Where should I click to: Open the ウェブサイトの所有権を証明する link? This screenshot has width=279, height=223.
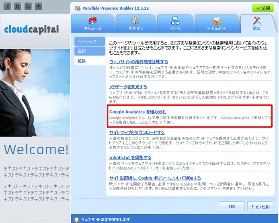139,61
